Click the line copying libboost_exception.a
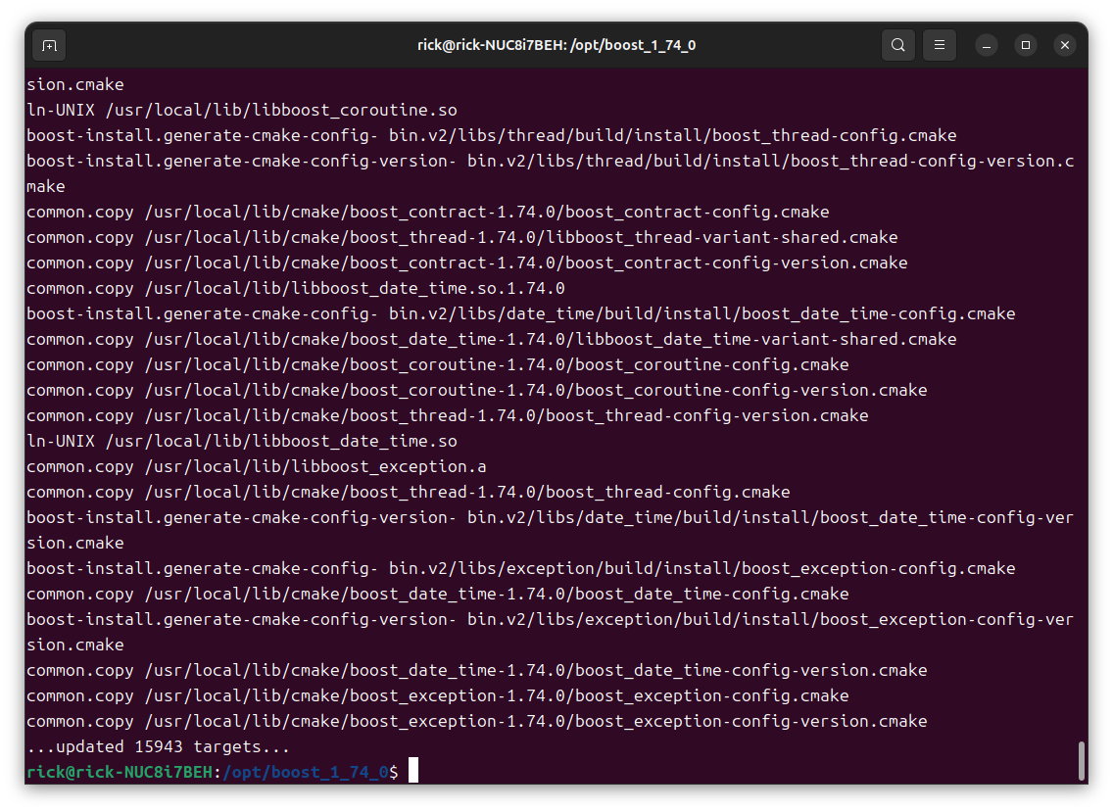The width and height of the screenshot is (1113, 812). 257,466
